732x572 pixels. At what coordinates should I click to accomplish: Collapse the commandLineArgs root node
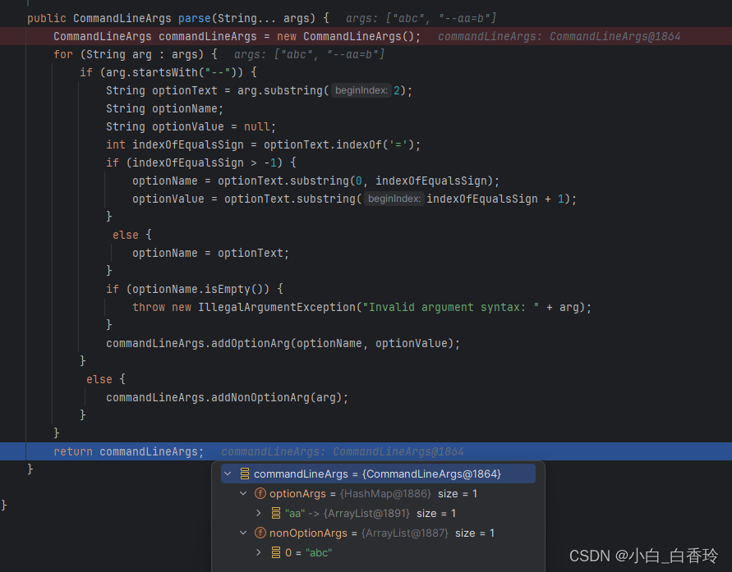(x=228, y=474)
